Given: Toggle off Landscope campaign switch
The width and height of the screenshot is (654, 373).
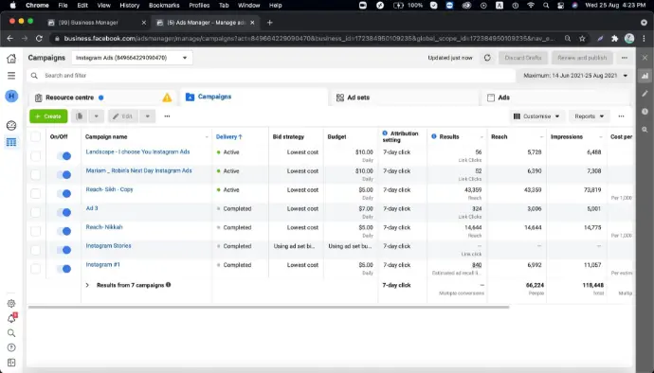Looking at the screenshot, I should (64, 156).
